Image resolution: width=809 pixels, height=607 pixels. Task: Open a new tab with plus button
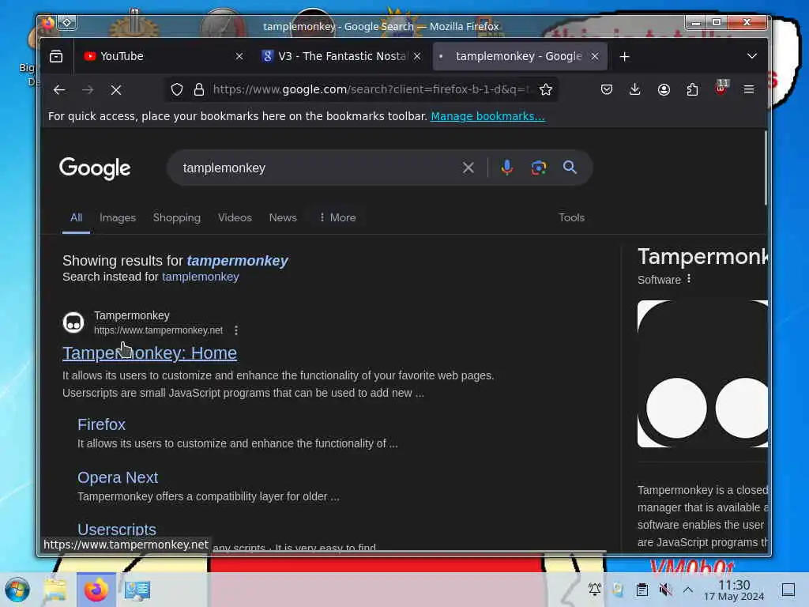(625, 56)
